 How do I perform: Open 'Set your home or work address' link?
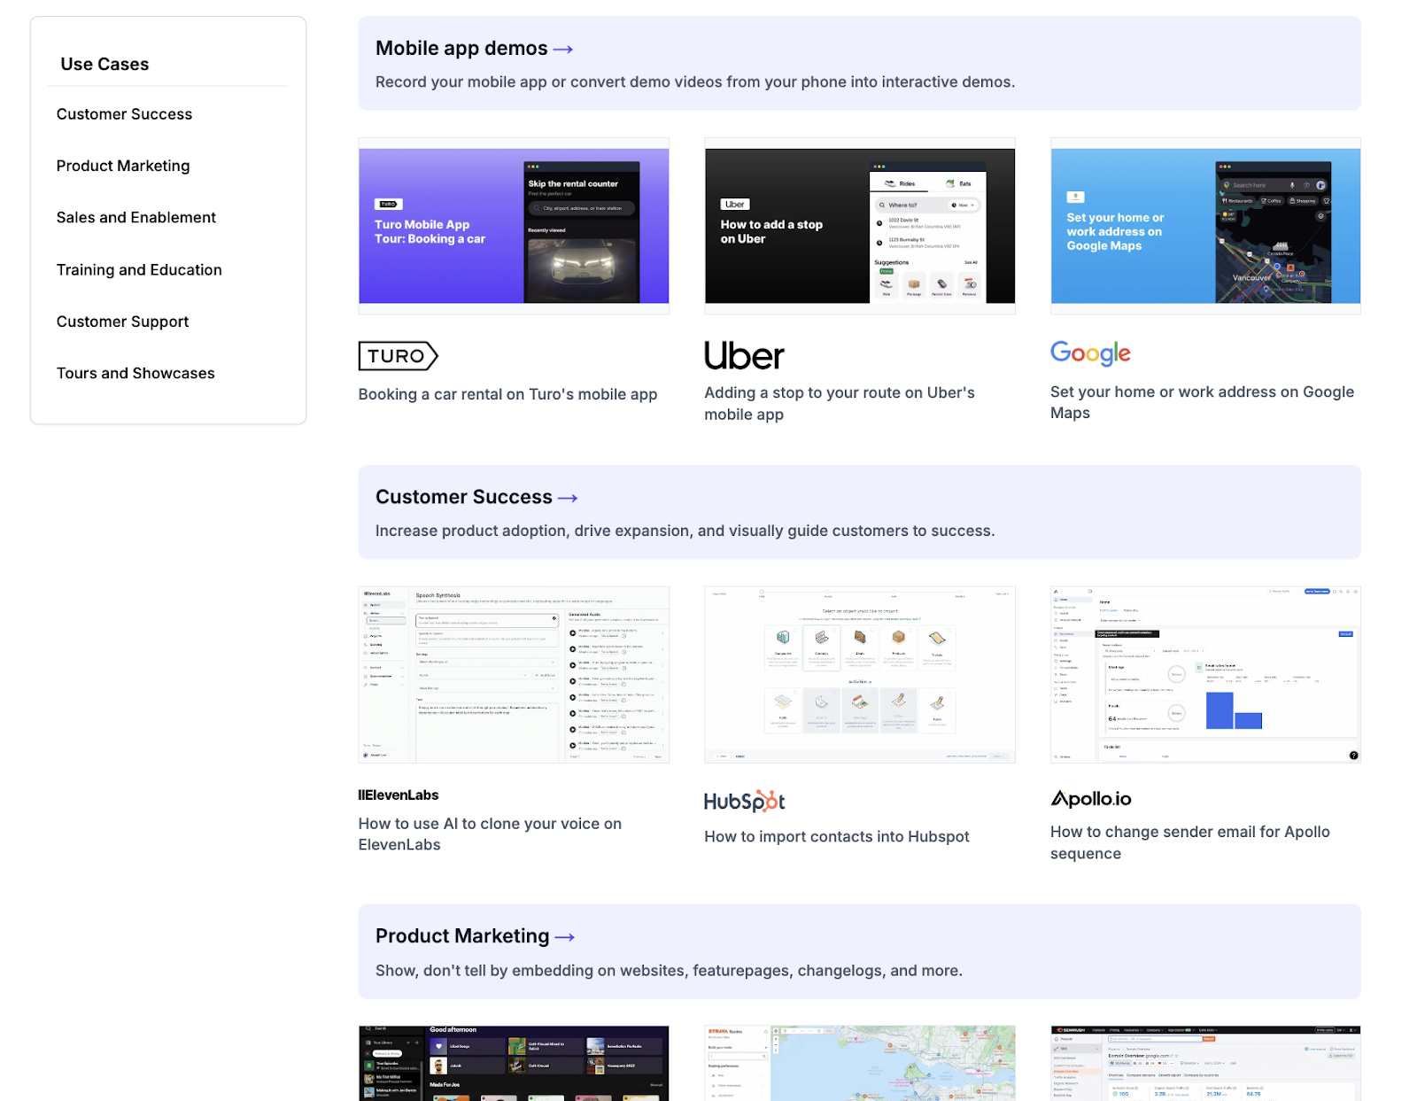1202,402
